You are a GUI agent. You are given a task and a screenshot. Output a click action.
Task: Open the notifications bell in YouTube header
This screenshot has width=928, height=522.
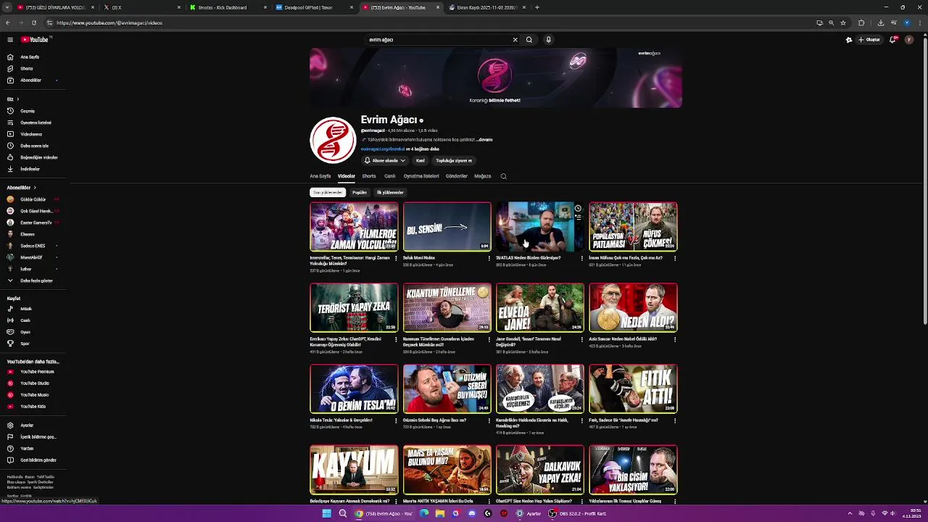pos(892,40)
